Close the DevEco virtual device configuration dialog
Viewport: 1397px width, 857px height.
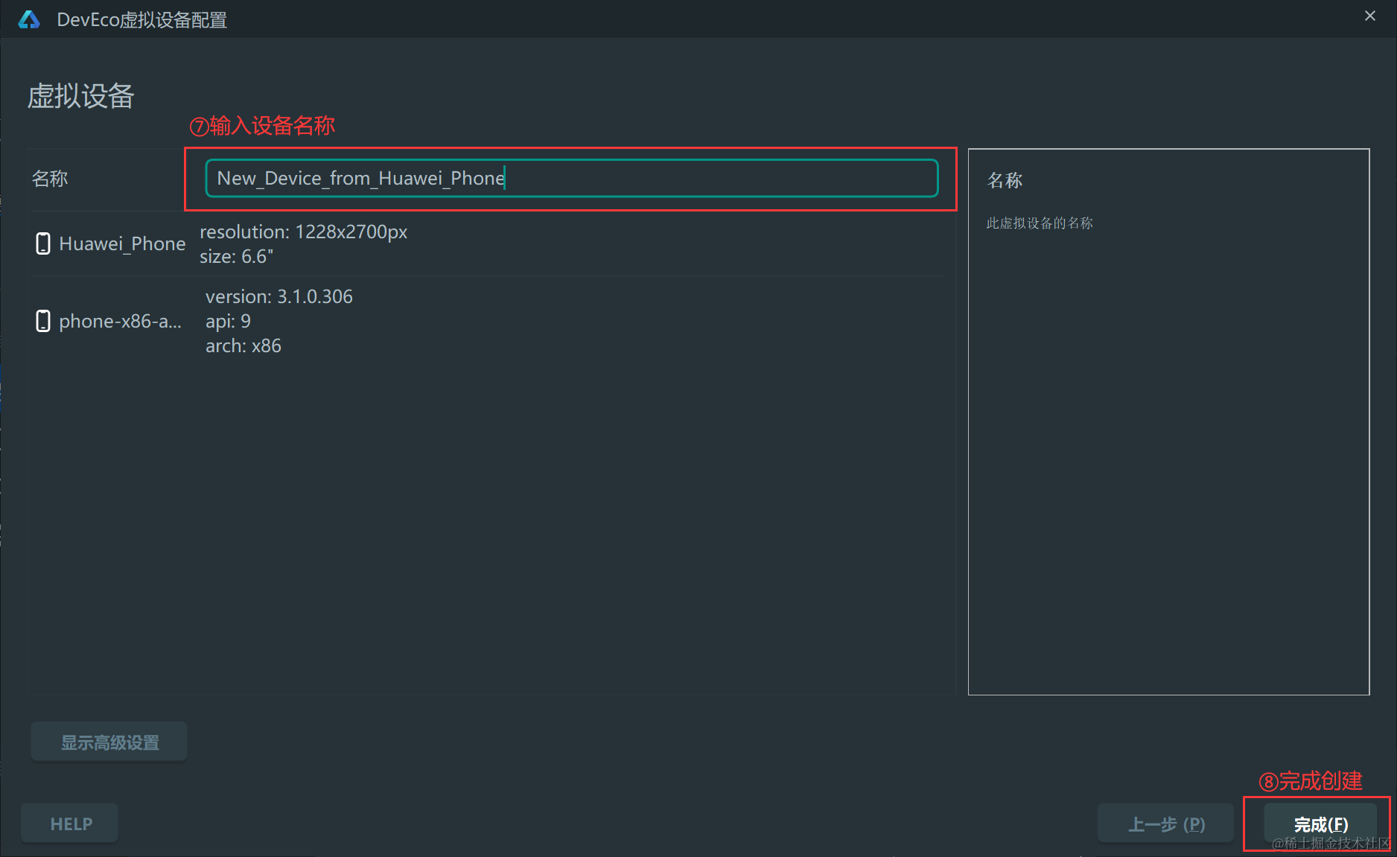[1369, 16]
